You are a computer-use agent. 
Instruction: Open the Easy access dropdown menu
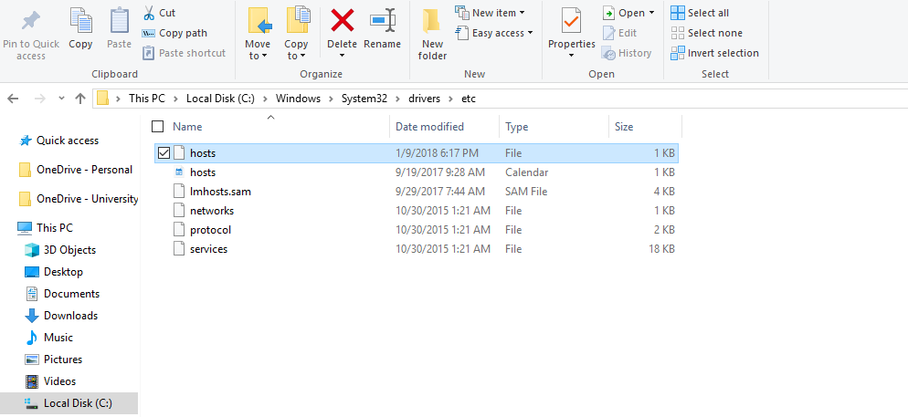click(x=502, y=33)
